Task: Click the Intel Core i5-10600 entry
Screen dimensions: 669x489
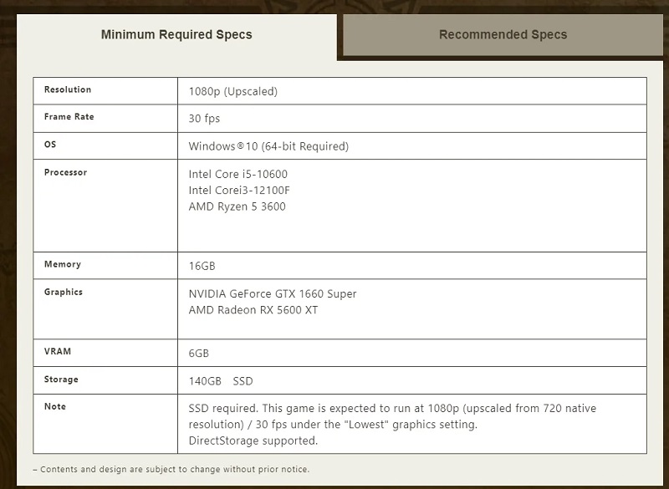Action: [x=238, y=174]
